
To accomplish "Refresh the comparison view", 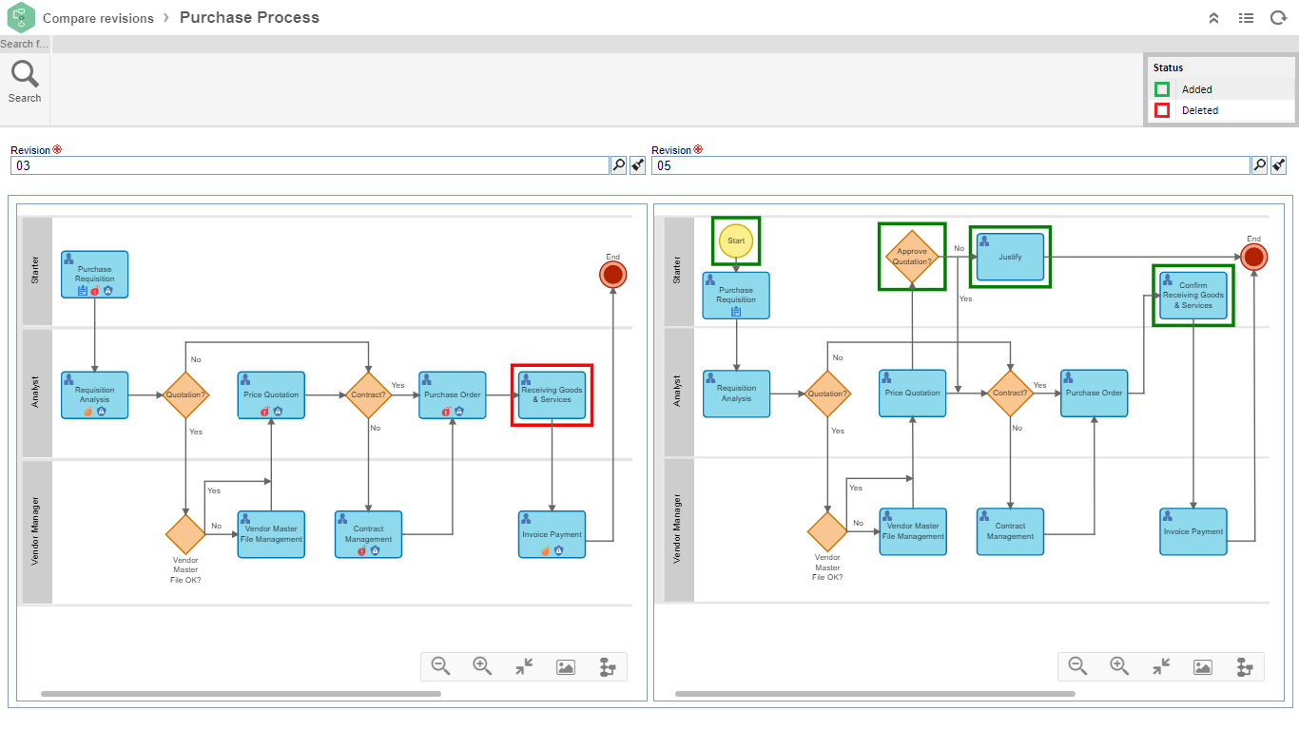I will 1278,17.
